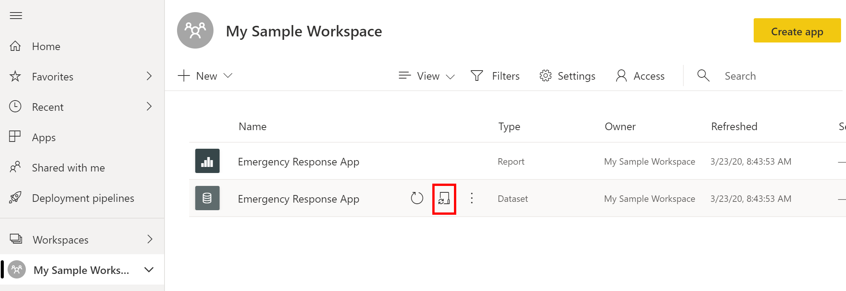Click the Emergency Response App report icon
Screen dimensions: 846x291
tap(207, 161)
